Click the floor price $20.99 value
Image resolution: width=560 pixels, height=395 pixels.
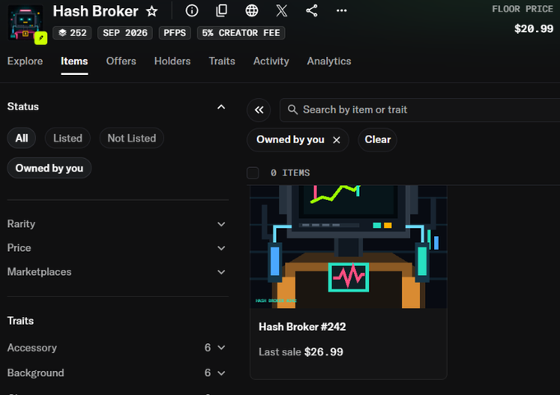(x=534, y=29)
